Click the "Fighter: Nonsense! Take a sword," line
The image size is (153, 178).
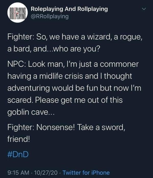[x=66, y=127]
